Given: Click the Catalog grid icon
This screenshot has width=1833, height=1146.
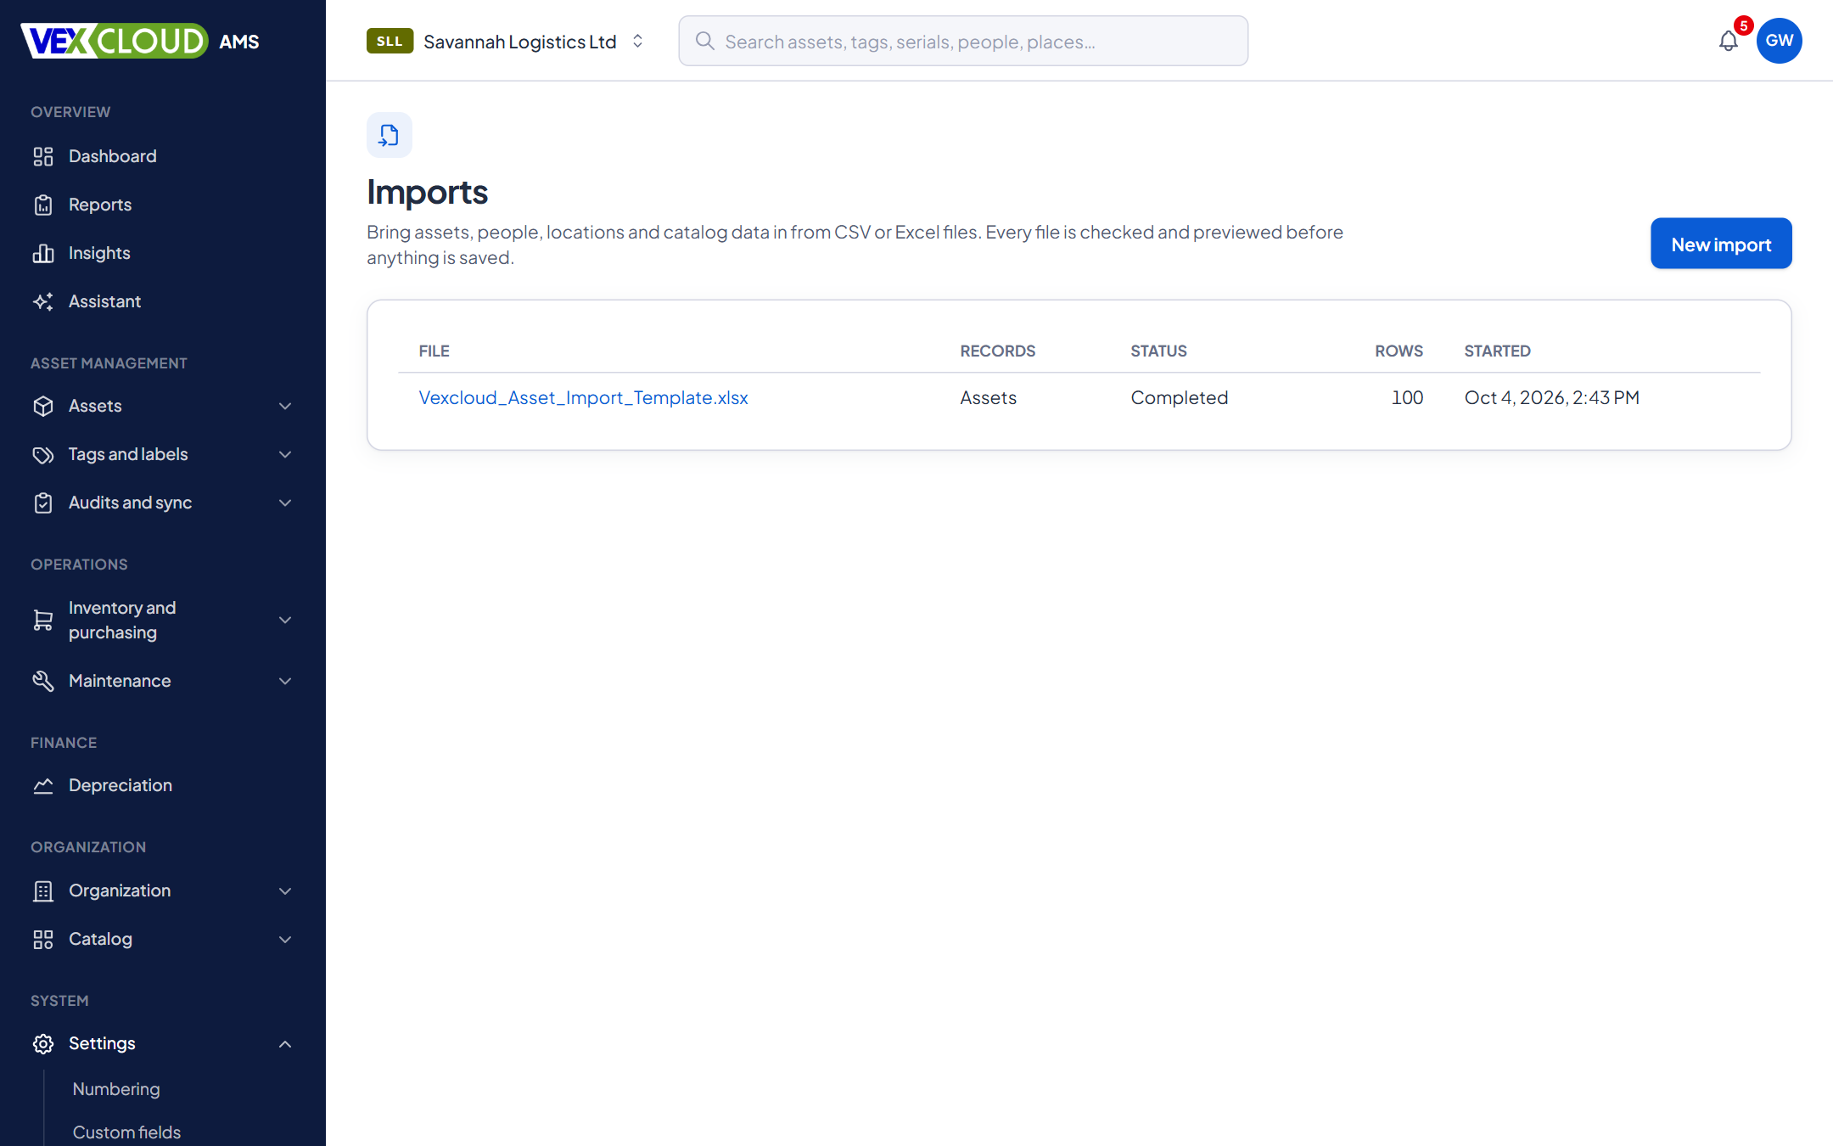Looking at the screenshot, I should [x=43, y=939].
